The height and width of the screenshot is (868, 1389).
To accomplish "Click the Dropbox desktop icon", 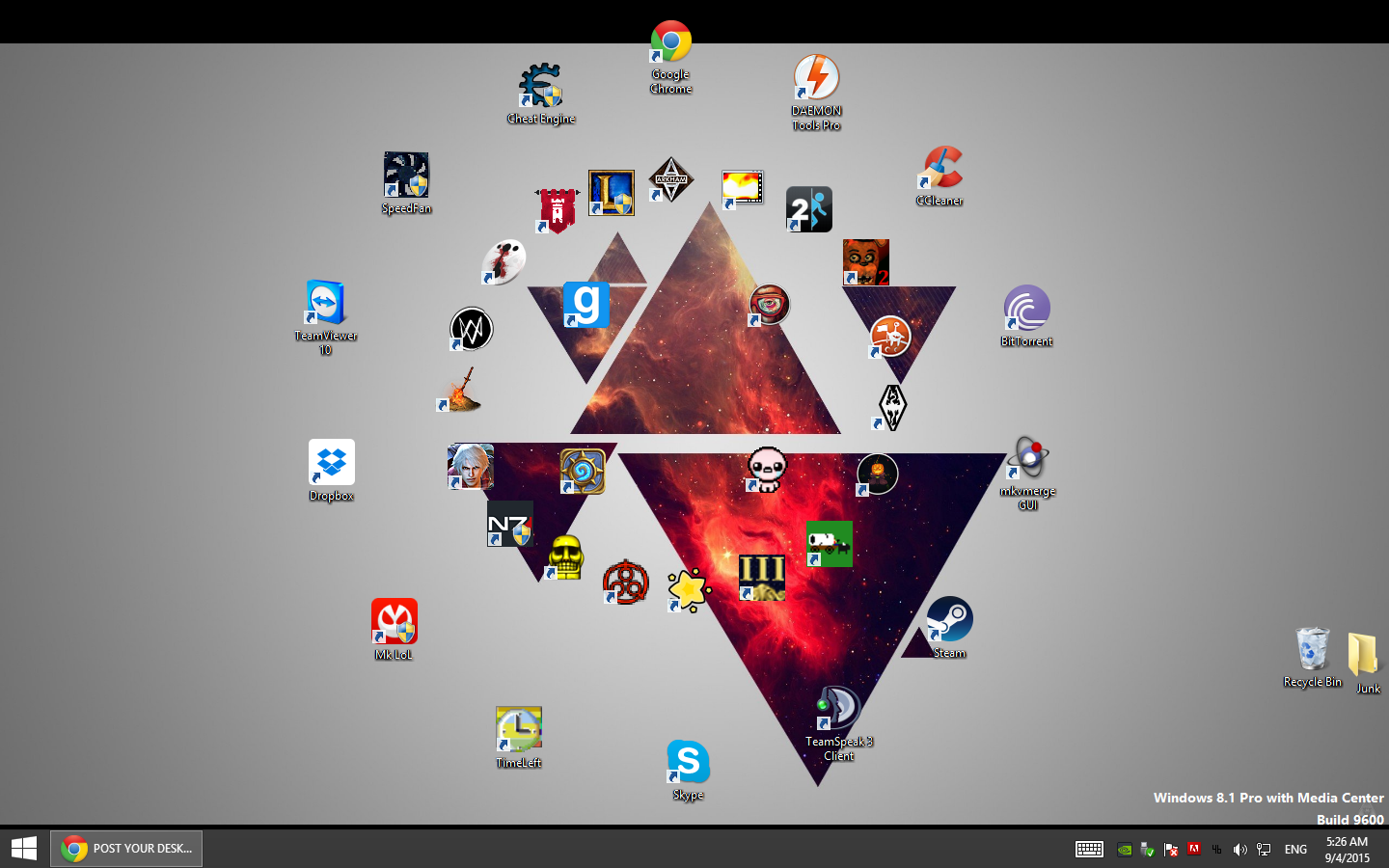I will tap(332, 463).
